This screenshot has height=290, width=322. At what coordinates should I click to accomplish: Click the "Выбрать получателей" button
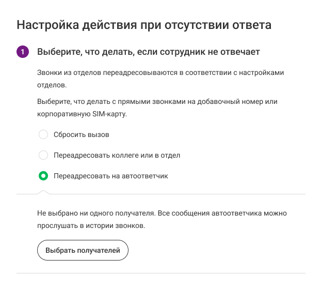point(83,250)
